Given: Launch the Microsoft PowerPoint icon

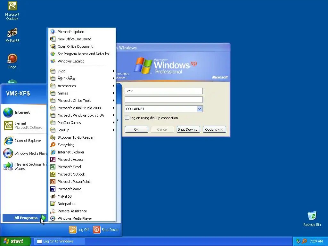Looking at the screenshot, I should pos(53,182).
